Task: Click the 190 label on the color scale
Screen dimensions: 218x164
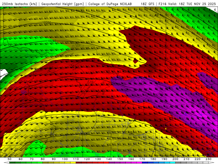Action: (164, 159)
